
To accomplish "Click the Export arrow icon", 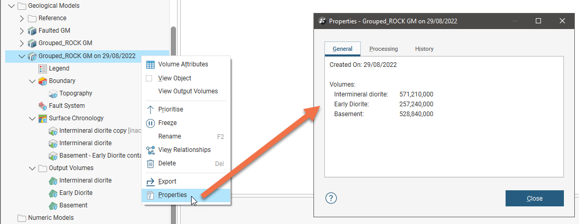I will pyautogui.click(x=150, y=181).
